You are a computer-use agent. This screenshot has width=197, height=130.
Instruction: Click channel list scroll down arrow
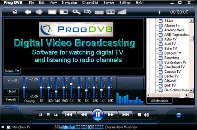(191, 90)
